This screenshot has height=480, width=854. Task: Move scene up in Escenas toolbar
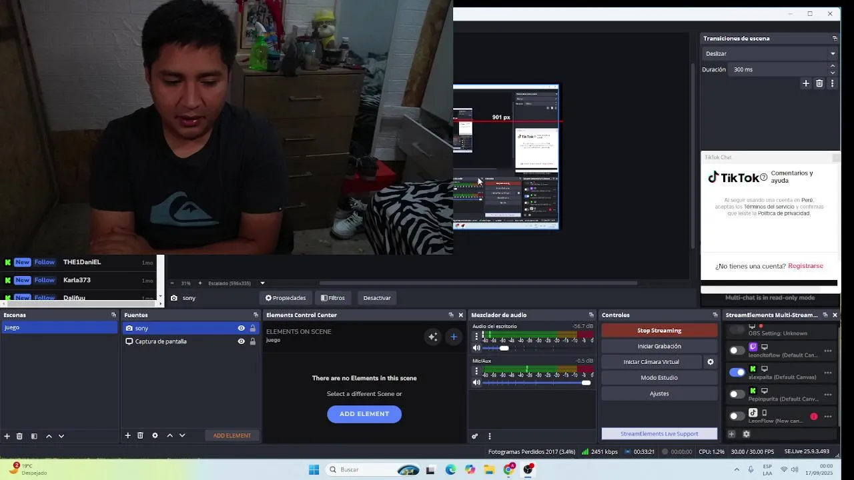(x=49, y=436)
